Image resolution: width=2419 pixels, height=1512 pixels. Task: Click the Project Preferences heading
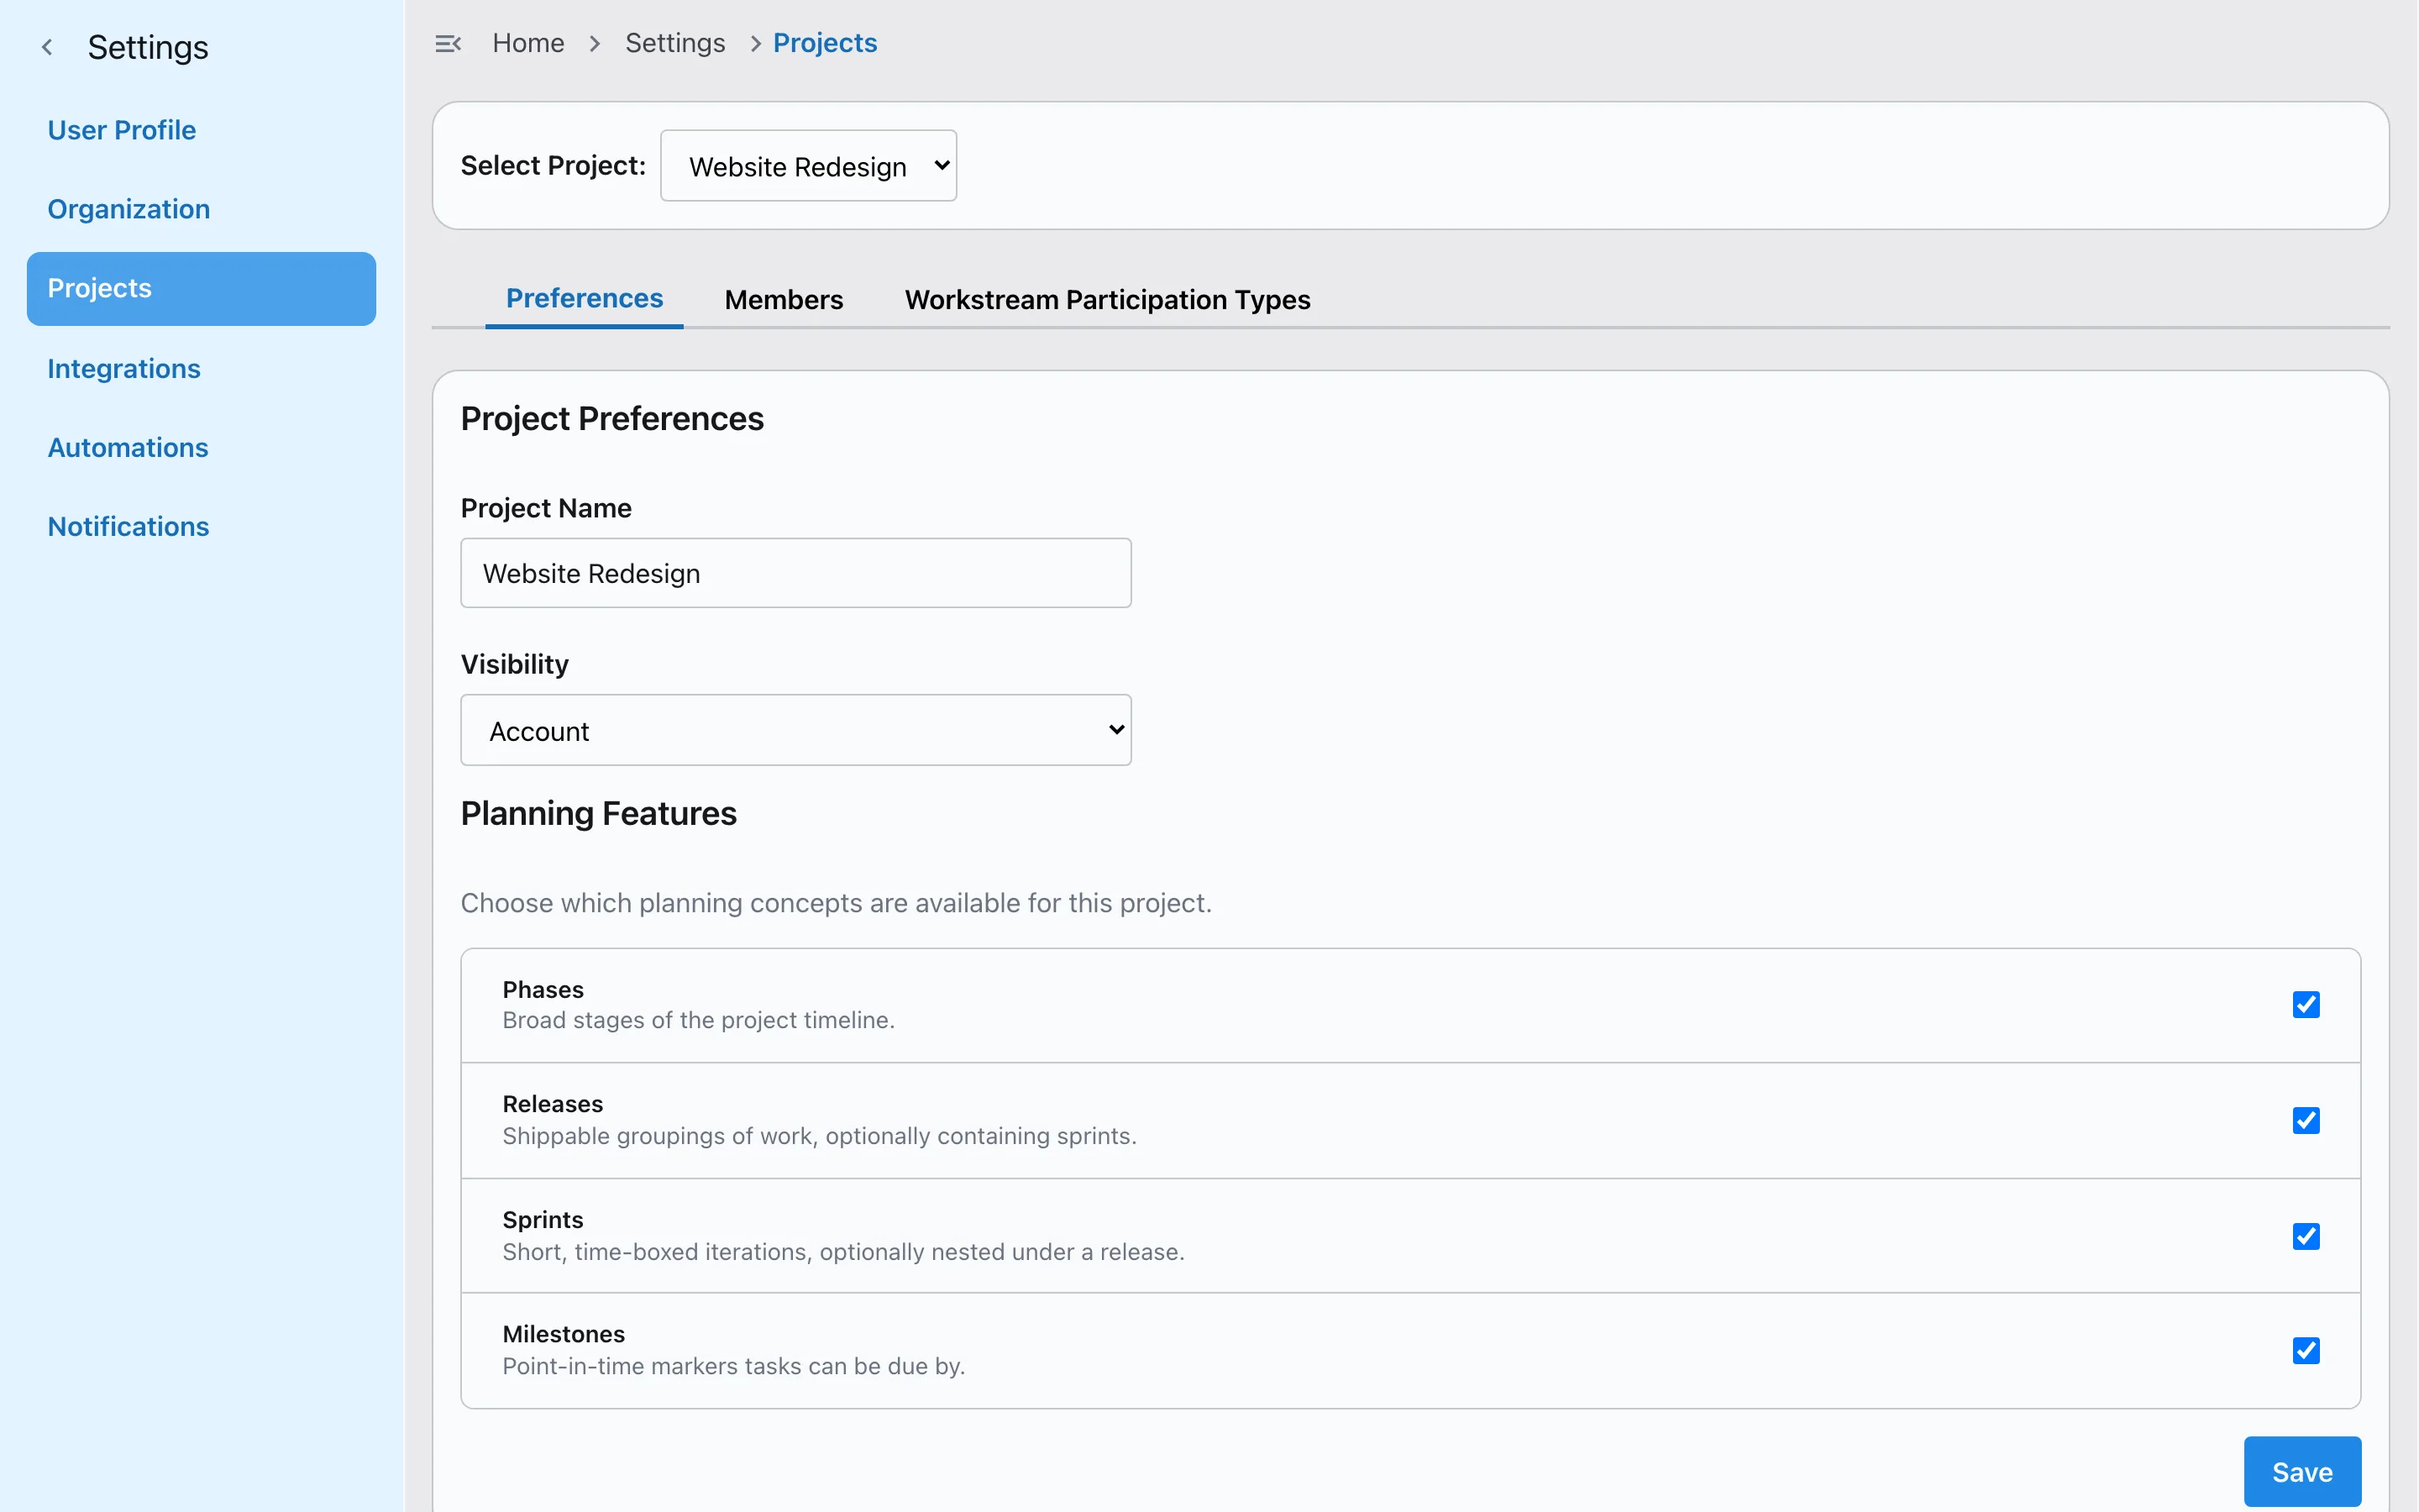(611, 418)
